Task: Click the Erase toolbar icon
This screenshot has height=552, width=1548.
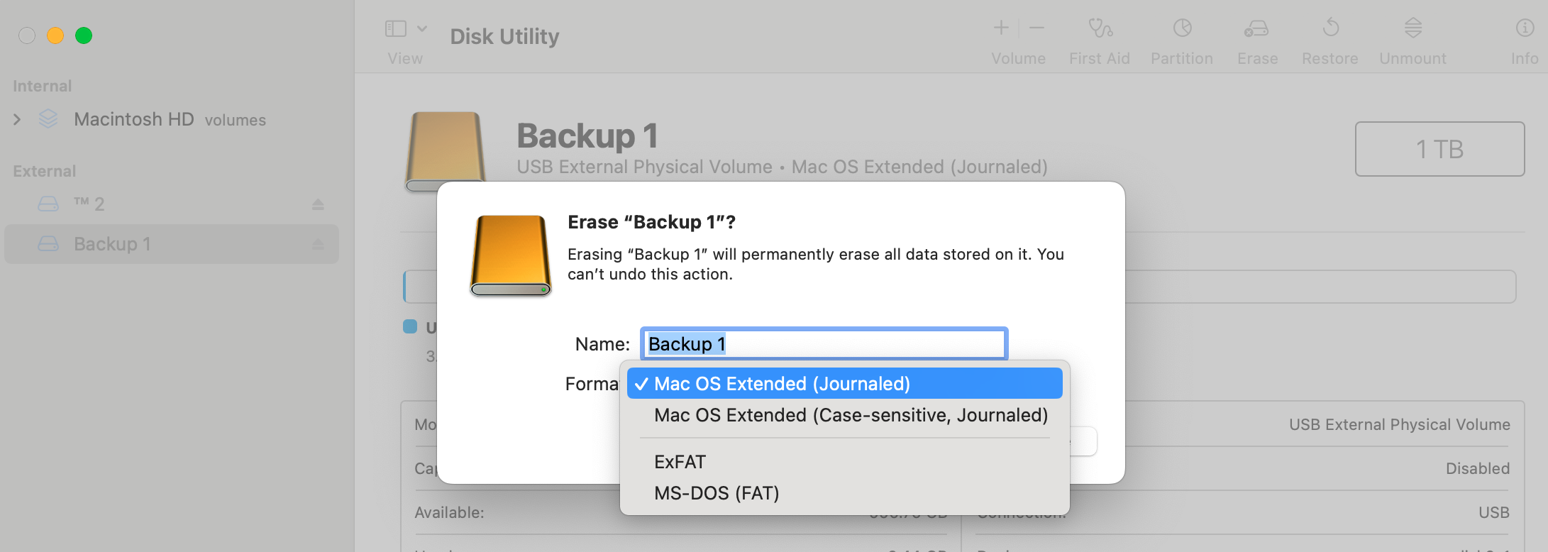Action: coord(1256,28)
